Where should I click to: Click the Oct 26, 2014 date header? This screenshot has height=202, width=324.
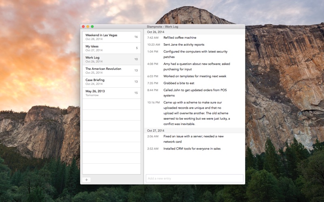pos(156,32)
